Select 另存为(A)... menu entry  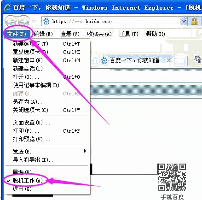[47, 102]
